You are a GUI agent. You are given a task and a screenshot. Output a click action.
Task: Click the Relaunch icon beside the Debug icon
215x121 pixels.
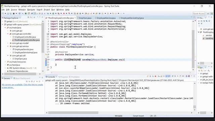[29, 13]
